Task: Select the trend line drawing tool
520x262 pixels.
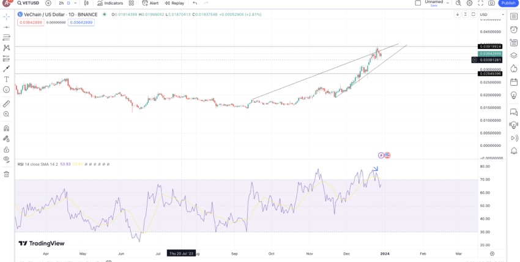Action: point(6,27)
